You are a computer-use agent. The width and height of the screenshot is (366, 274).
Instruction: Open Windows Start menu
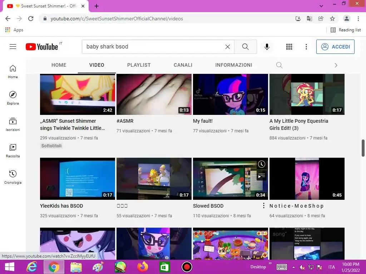(x=9, y=267)
